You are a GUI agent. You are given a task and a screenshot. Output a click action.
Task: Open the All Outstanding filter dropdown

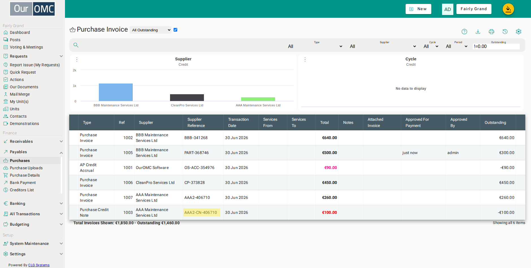pos(151,30)
